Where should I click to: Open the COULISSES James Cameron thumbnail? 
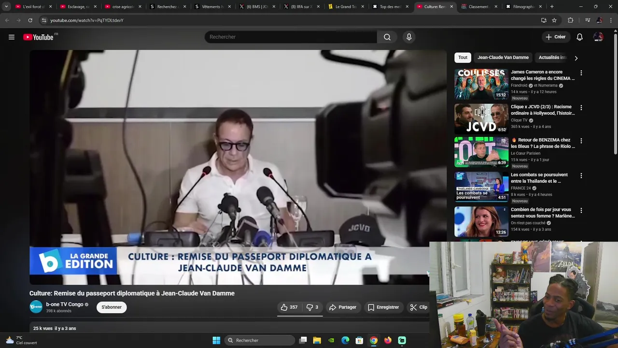pyautogui.click(x=481, y=84)
